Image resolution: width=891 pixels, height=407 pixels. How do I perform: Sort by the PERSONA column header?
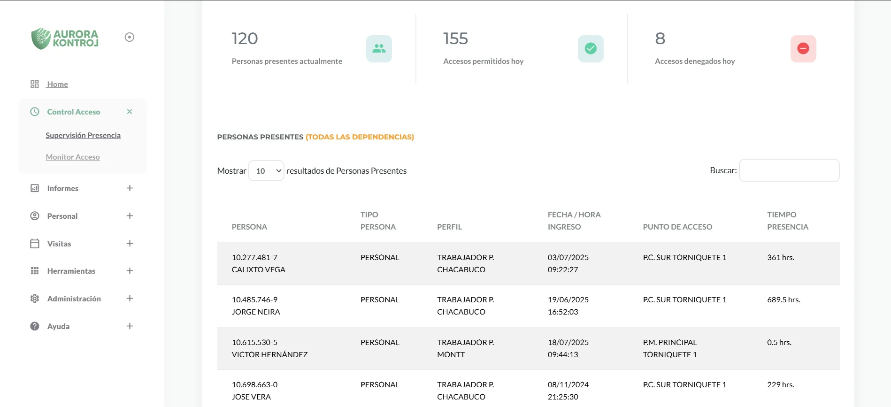click(x=249, y=227)
